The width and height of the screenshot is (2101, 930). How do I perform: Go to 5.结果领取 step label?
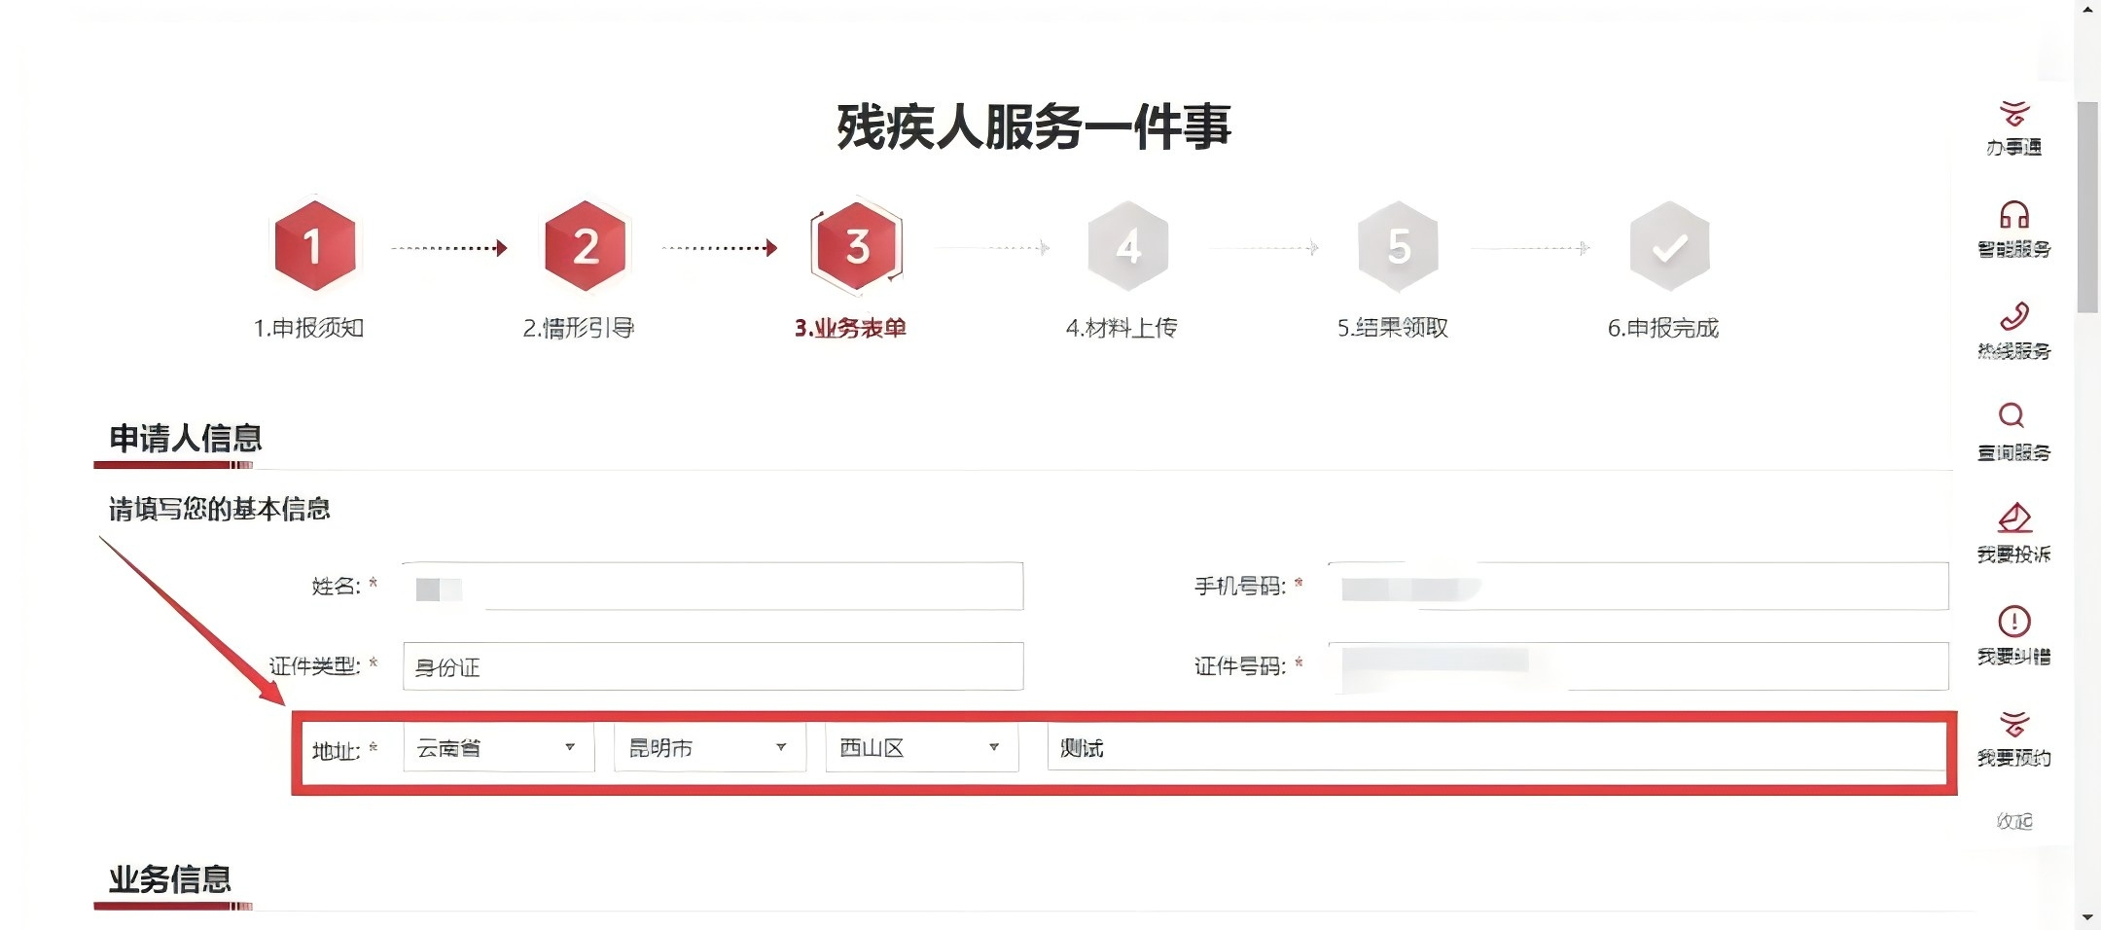tap(1393, 328)
